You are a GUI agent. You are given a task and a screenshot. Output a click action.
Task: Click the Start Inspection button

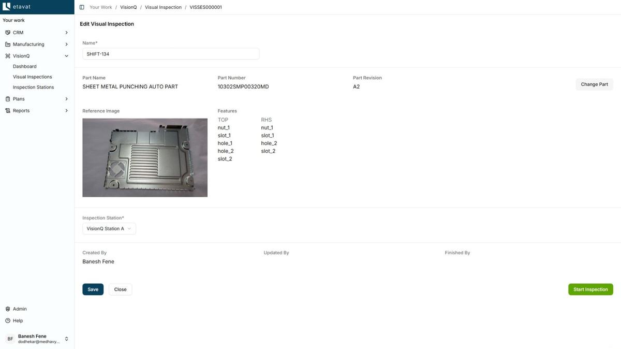[590, 289]
